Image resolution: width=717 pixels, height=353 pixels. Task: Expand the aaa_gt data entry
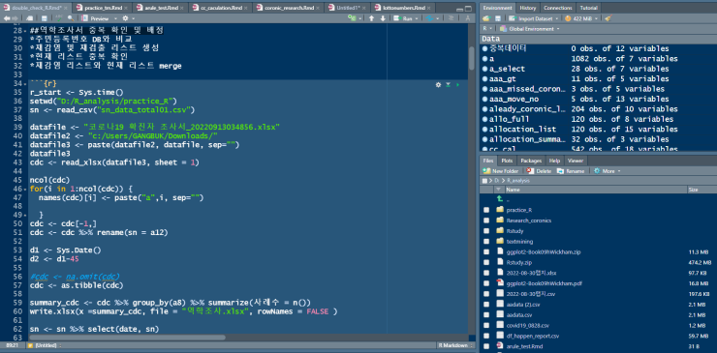[x=484, y=79]
